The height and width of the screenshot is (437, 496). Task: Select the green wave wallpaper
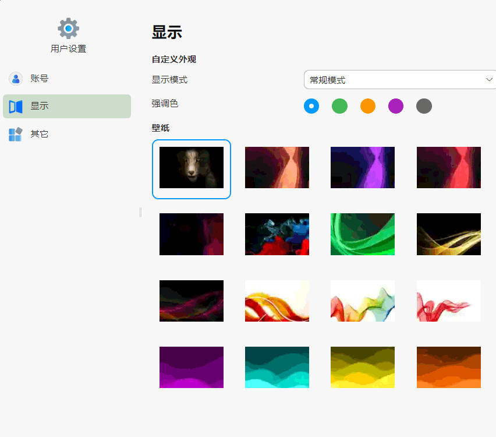pos(363,234)
